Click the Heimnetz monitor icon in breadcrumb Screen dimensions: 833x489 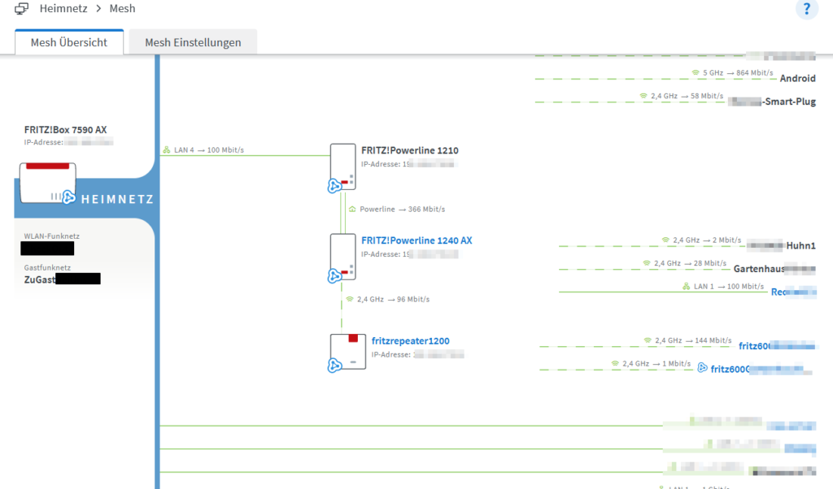coord(21,9)
